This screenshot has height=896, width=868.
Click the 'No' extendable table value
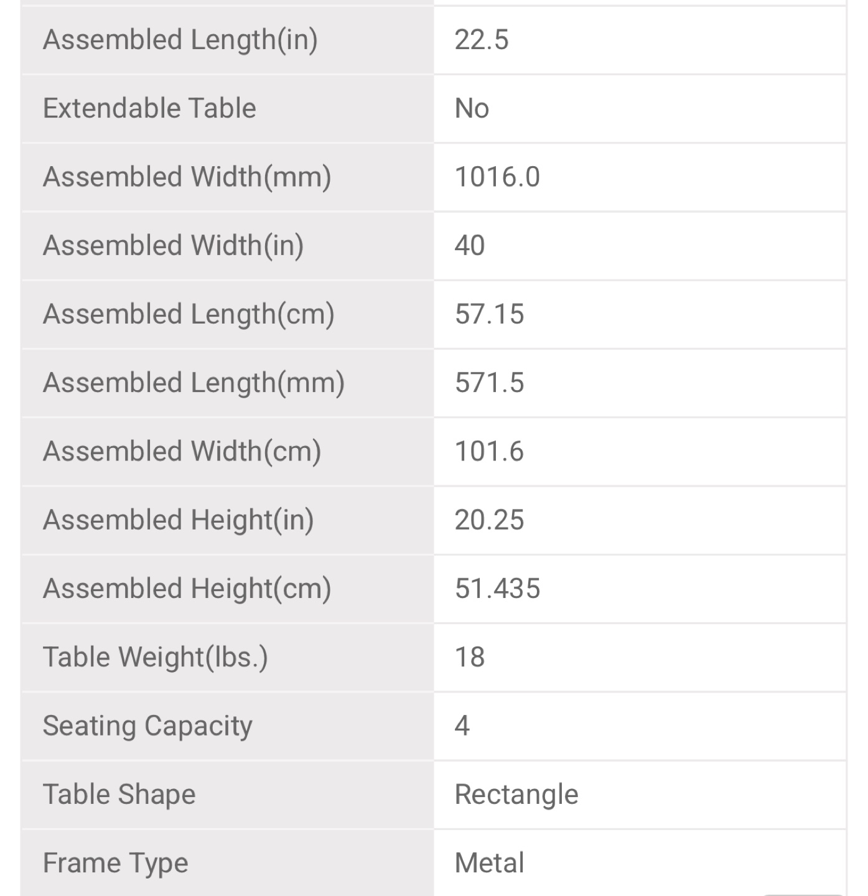click(x=472, y=109)
